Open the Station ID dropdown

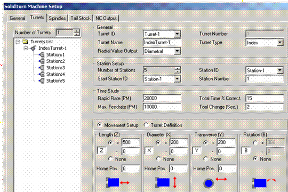tap(280, 70)
